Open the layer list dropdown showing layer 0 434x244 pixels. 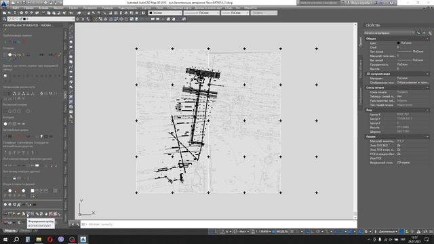coord(41,19)
